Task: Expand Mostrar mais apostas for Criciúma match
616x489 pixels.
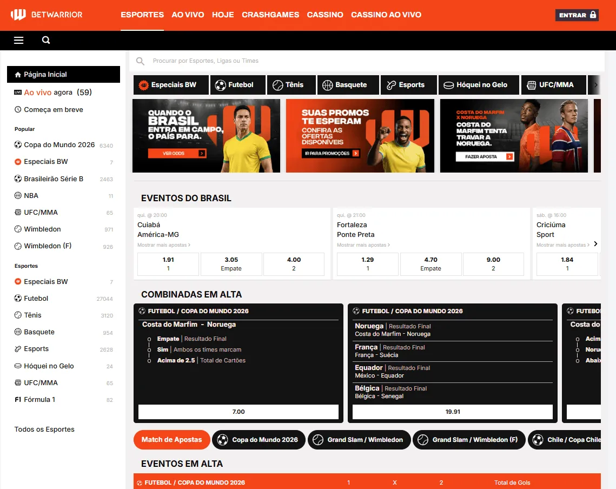Action: click(x=563, y=245)
